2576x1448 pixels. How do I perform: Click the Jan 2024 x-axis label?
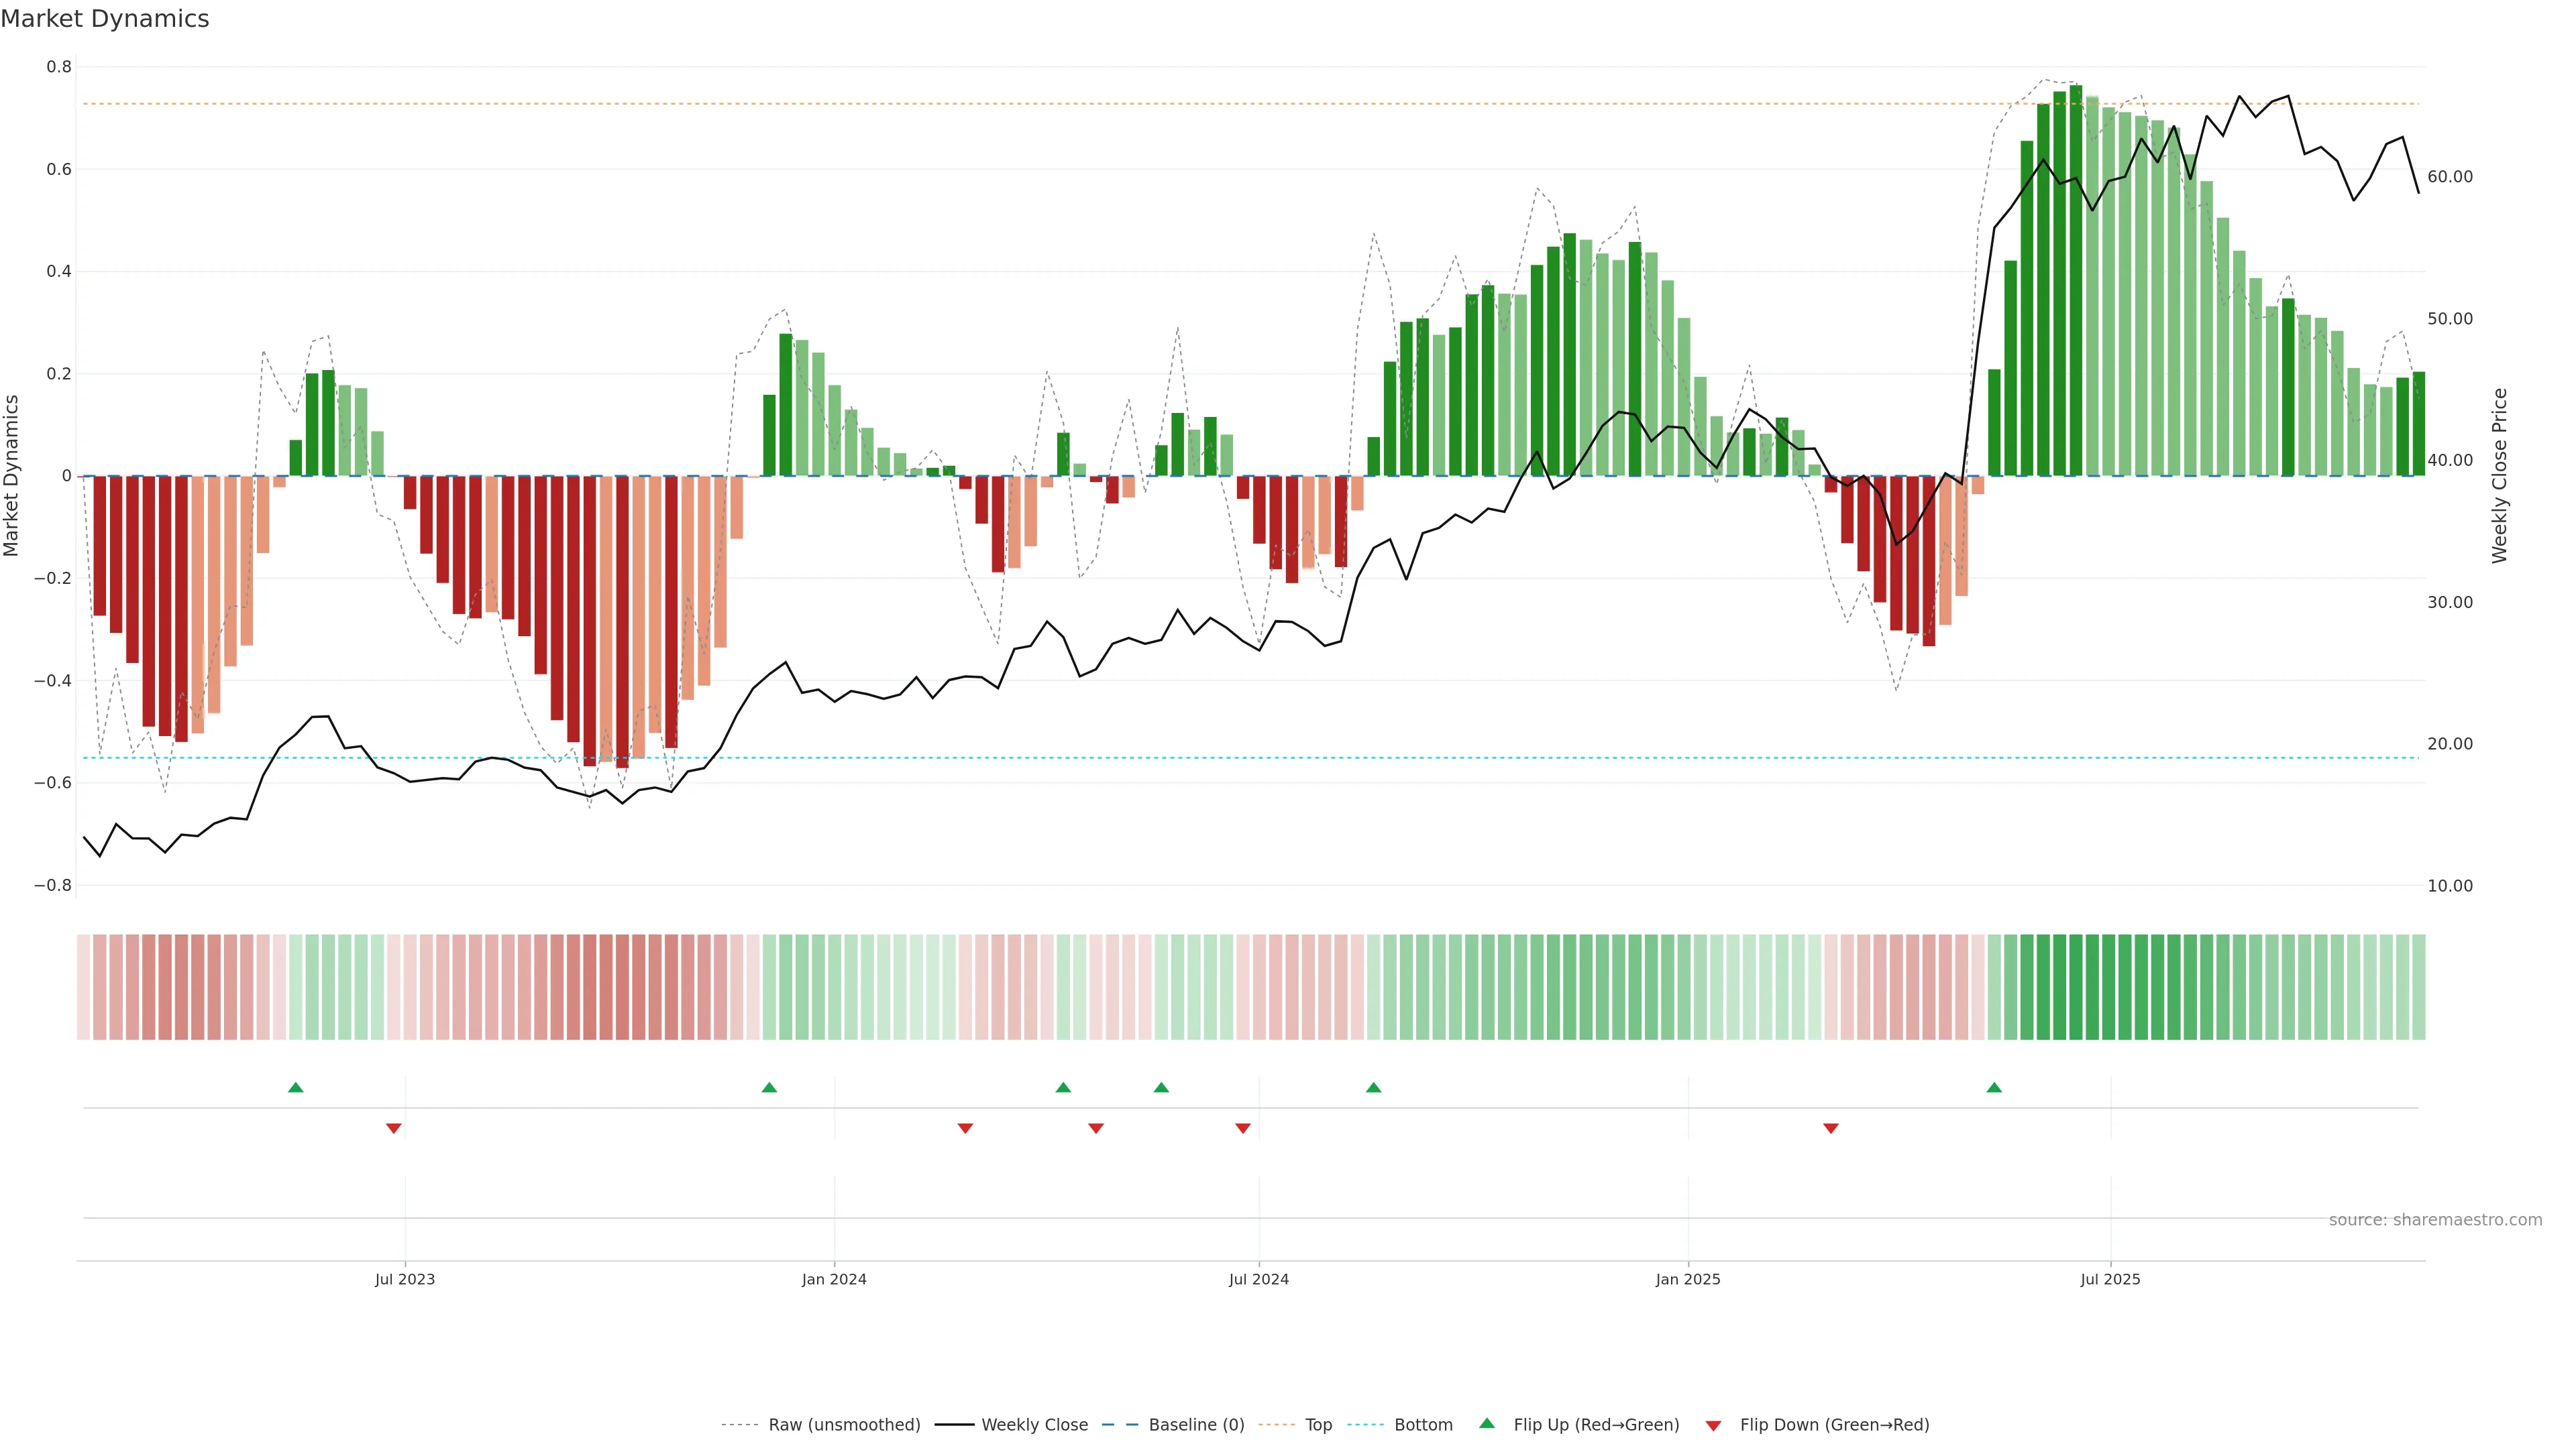pos(833,1279)
